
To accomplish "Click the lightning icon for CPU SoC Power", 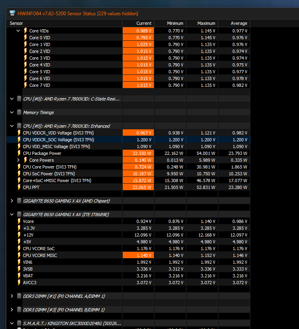I will pos(19,174).
